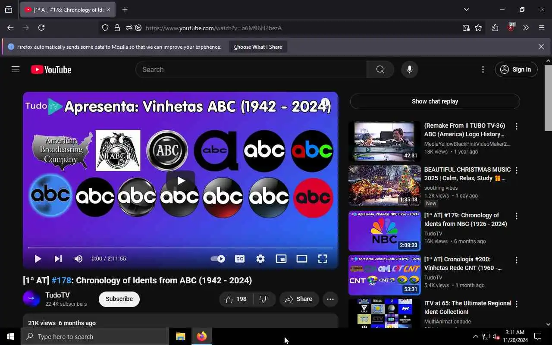The width and height of the screenshot is (552, 345).
Task: Open more actions menu beside Share
Action: (330, 299)
